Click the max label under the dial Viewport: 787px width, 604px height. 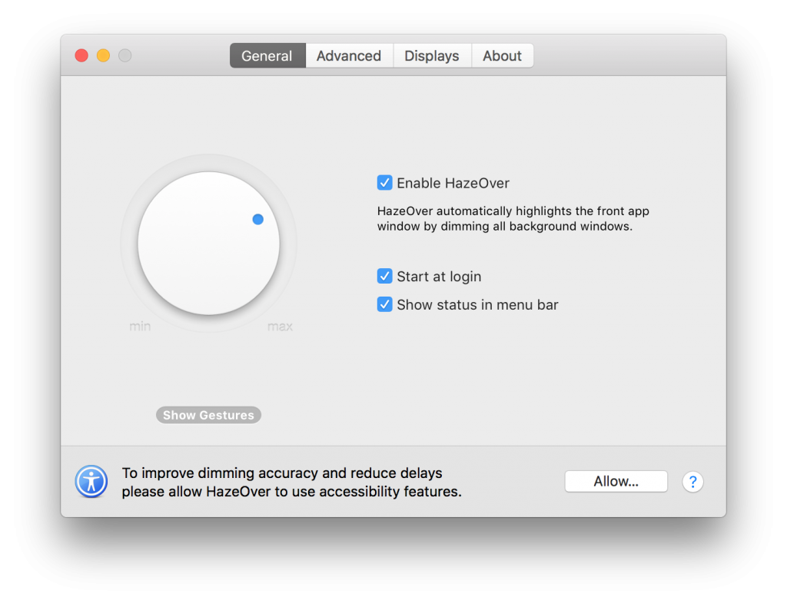pyautogui.click(x=280, y=327)
